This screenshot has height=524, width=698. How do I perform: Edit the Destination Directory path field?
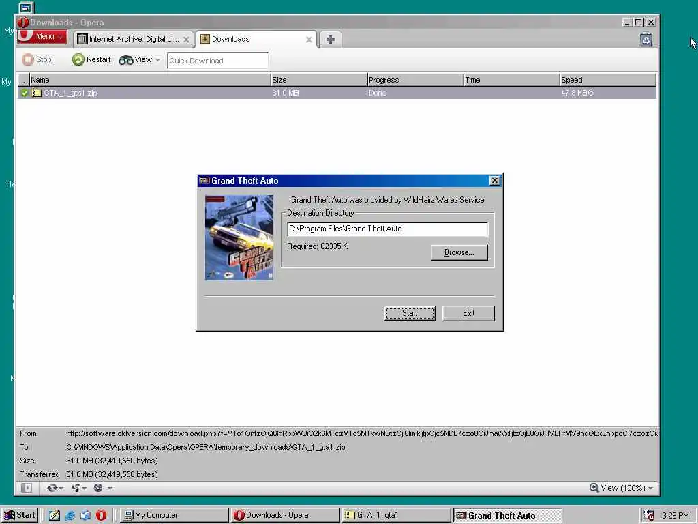(x=387, y=229)
